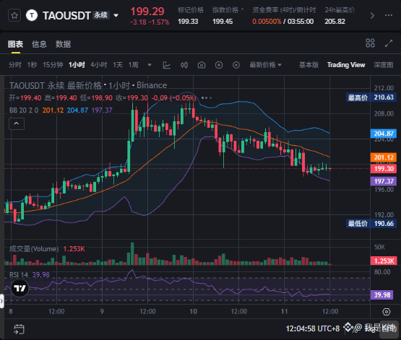Select the 1周 timeframe

click(134, 65)
